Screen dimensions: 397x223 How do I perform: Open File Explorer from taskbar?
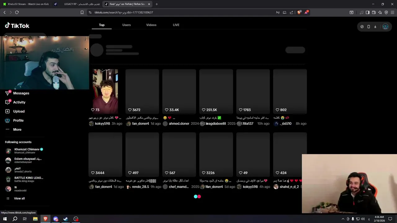click(35, 219)
